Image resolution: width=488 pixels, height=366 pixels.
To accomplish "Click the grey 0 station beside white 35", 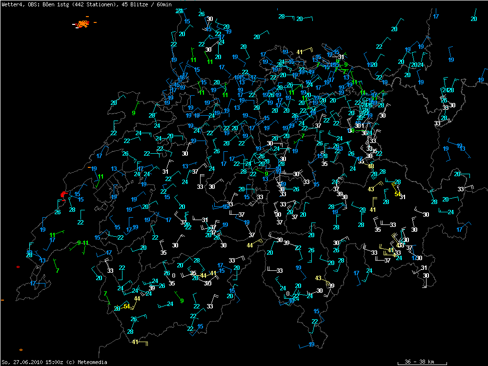I will point(174,276).
